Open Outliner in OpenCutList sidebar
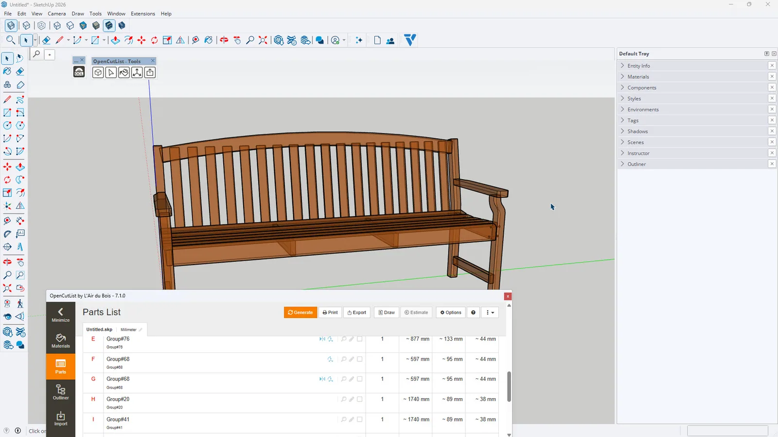The height and width of the screenshot is (437, 778). coord(61,392)
